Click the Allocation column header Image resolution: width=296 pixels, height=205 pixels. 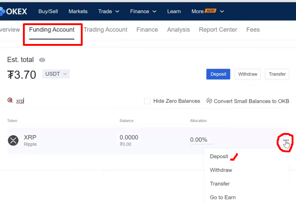(198, 121)
